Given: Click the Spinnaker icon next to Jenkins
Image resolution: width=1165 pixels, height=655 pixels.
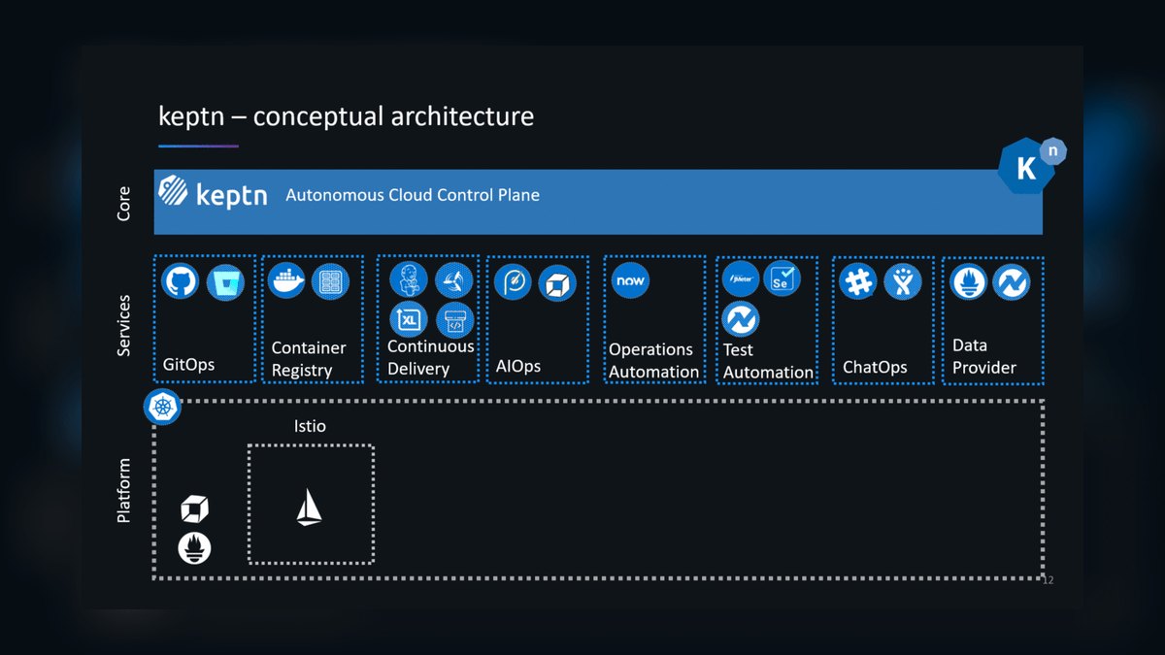Looking at the screenshot, I should (453, 279).
